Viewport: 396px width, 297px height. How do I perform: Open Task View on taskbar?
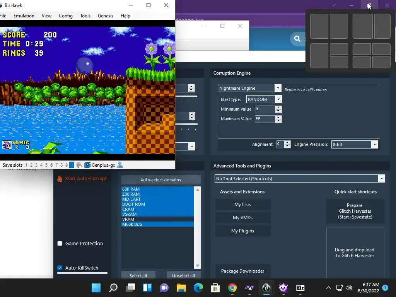tap(130, 288)
